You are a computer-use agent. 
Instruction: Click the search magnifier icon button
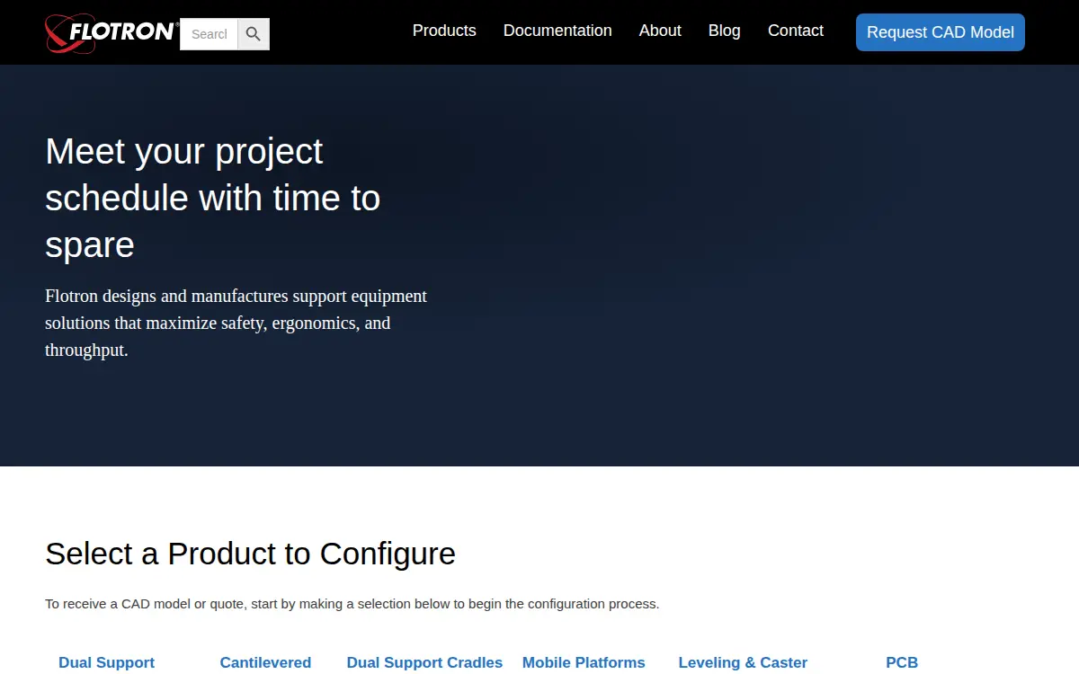coord(254,34)
